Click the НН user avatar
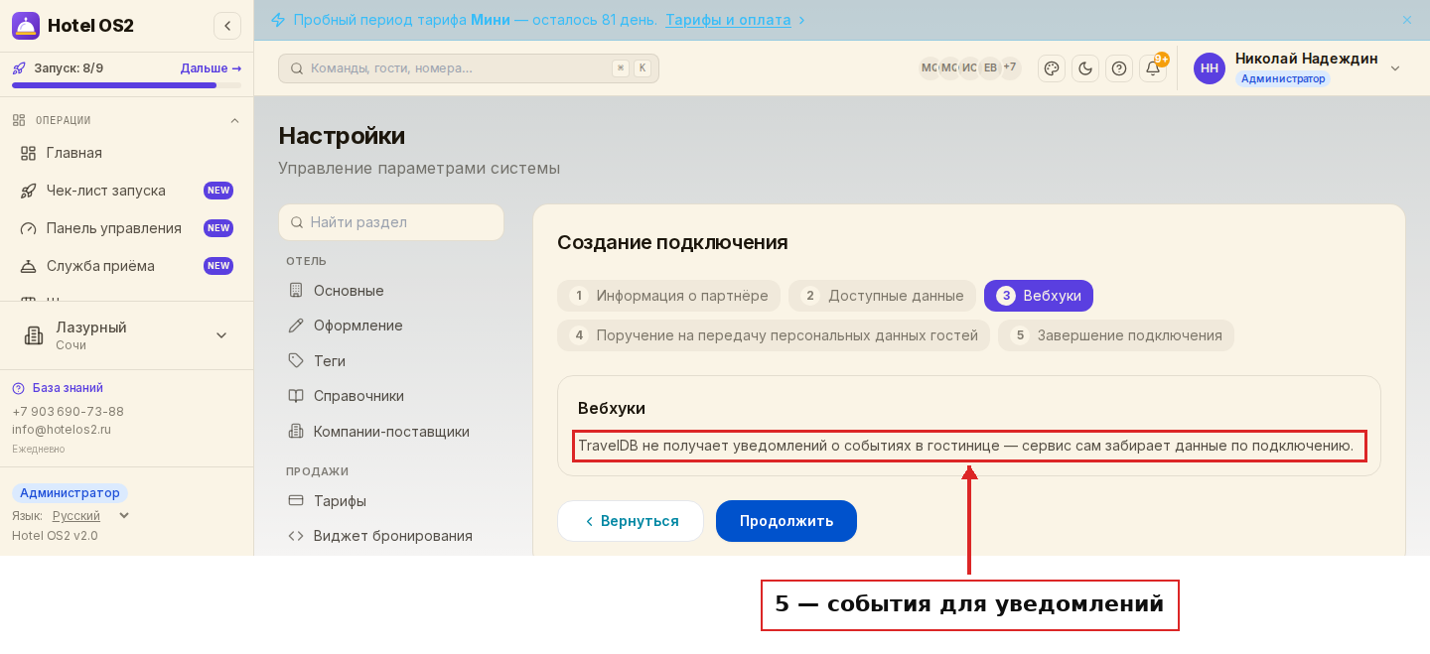Screen dimensions: 1430x654 click(1210, 68)
